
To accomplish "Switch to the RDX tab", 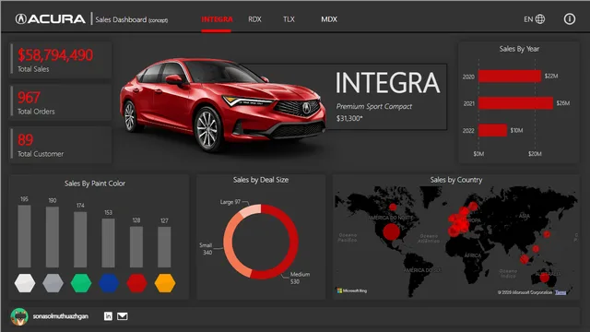I will [254, 19].
